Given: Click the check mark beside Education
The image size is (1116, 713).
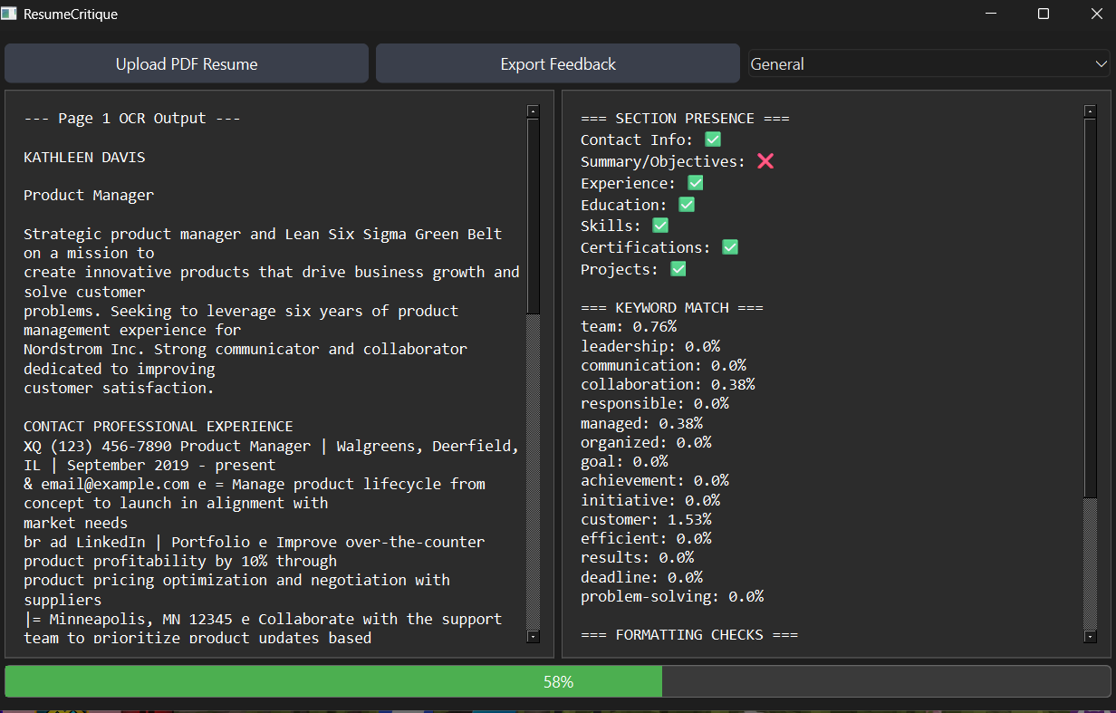Looking at the screenshot, I should pyautogui.click(x=687, y=205).
